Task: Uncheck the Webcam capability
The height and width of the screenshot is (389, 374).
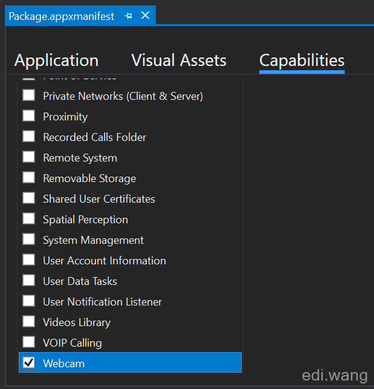Action: [29, 363]
